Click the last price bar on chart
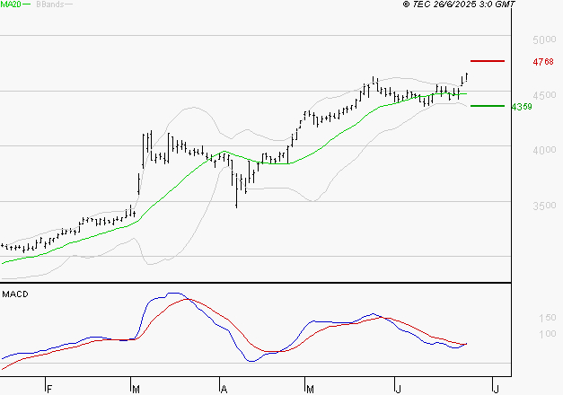The height and width of the screenshot is (395, 563). (x=466, y=77)
